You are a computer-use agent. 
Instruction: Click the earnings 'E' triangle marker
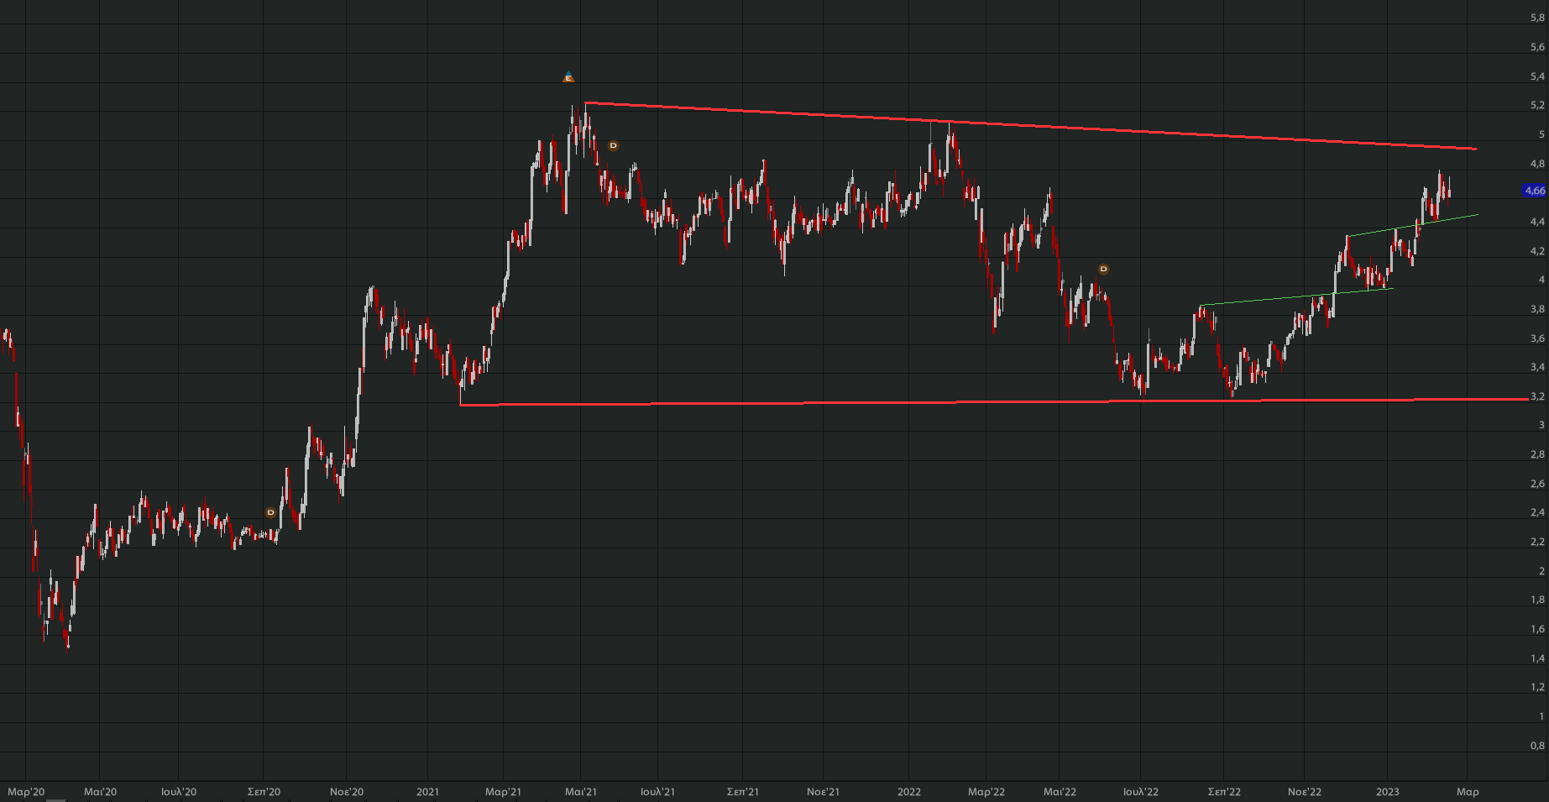pos(568,77)
